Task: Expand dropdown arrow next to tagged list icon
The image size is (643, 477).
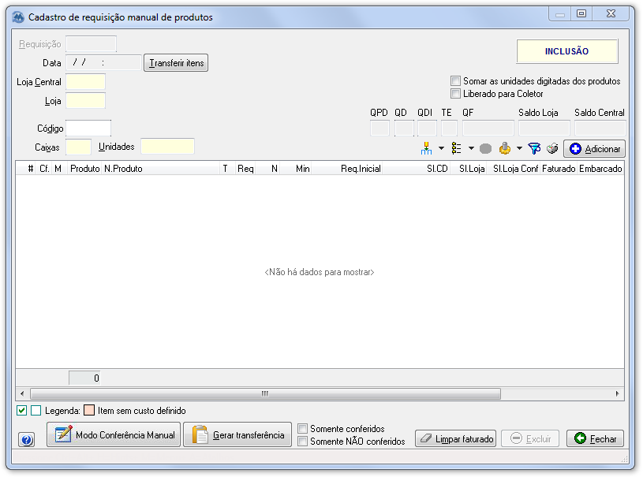Action: [x=471, y=148]
